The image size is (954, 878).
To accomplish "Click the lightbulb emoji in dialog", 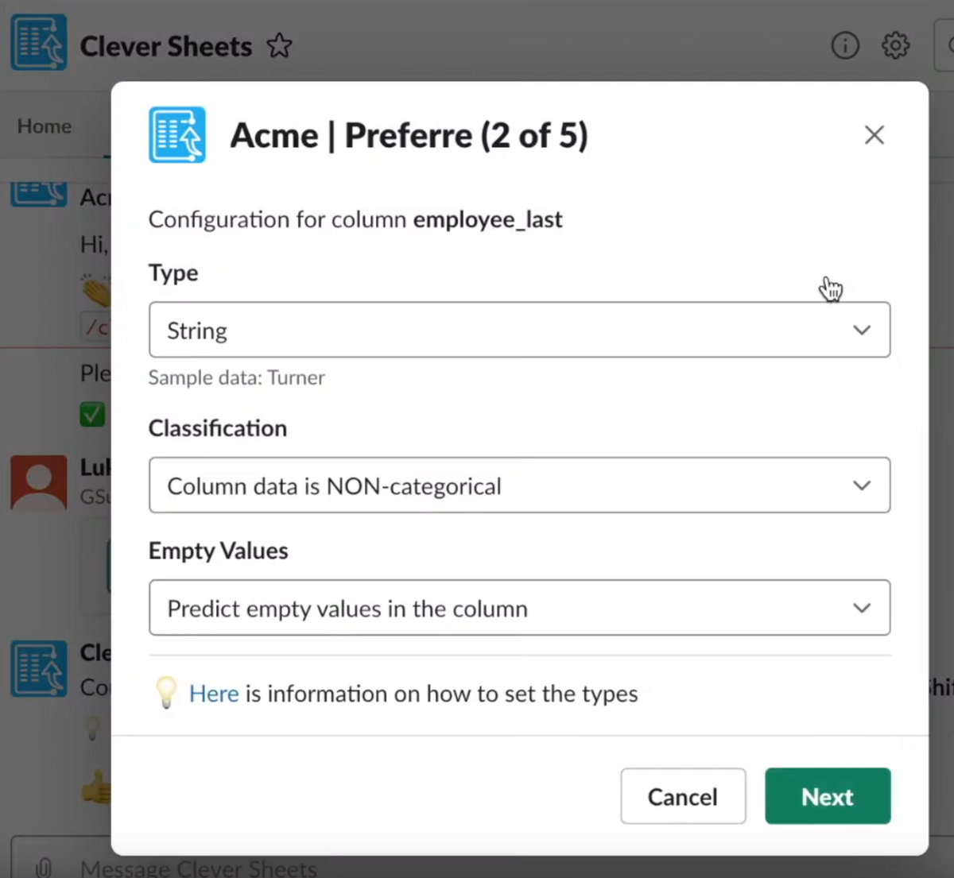I will tap(166, 693).
